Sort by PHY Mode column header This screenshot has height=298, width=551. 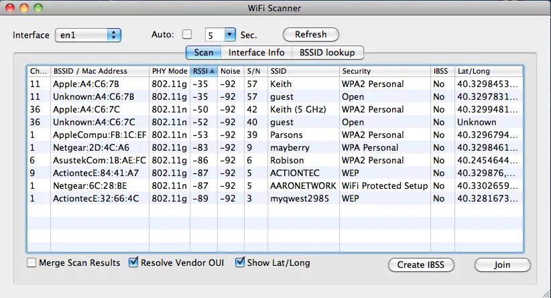[x=170, y=71]
